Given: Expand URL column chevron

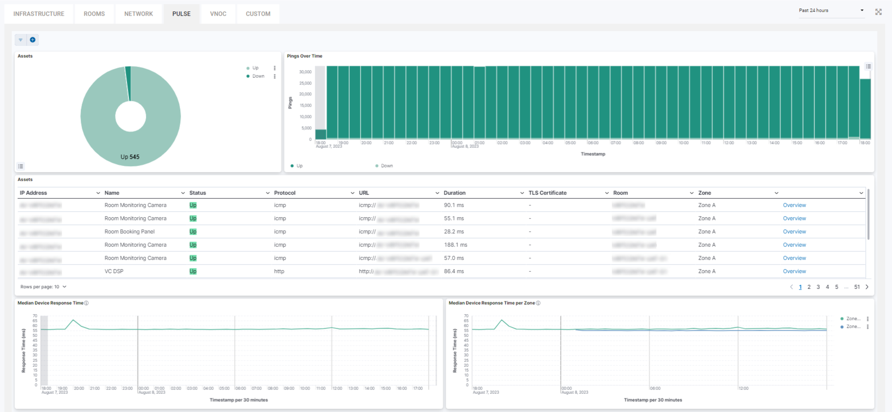Looking at the screenshot, I should [x=437, y=193].
